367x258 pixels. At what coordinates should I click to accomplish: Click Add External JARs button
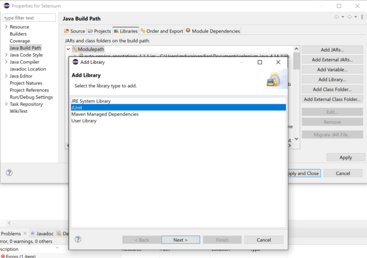pos(332,60)
